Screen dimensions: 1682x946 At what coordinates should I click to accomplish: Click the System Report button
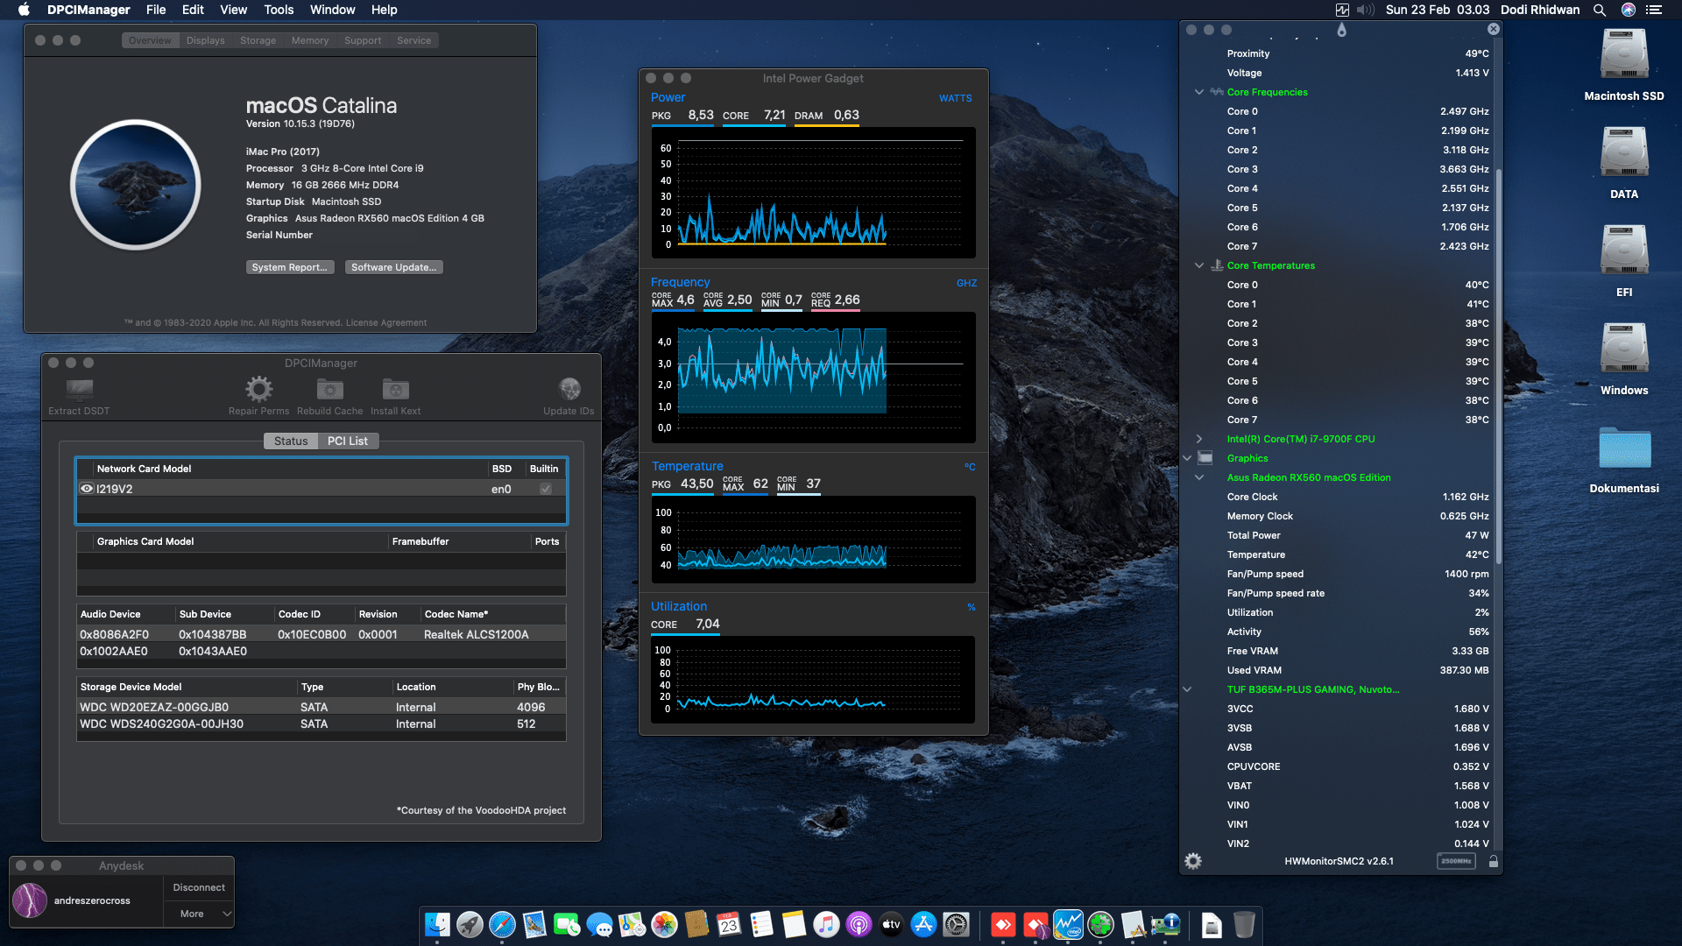(x=289, y=267)
